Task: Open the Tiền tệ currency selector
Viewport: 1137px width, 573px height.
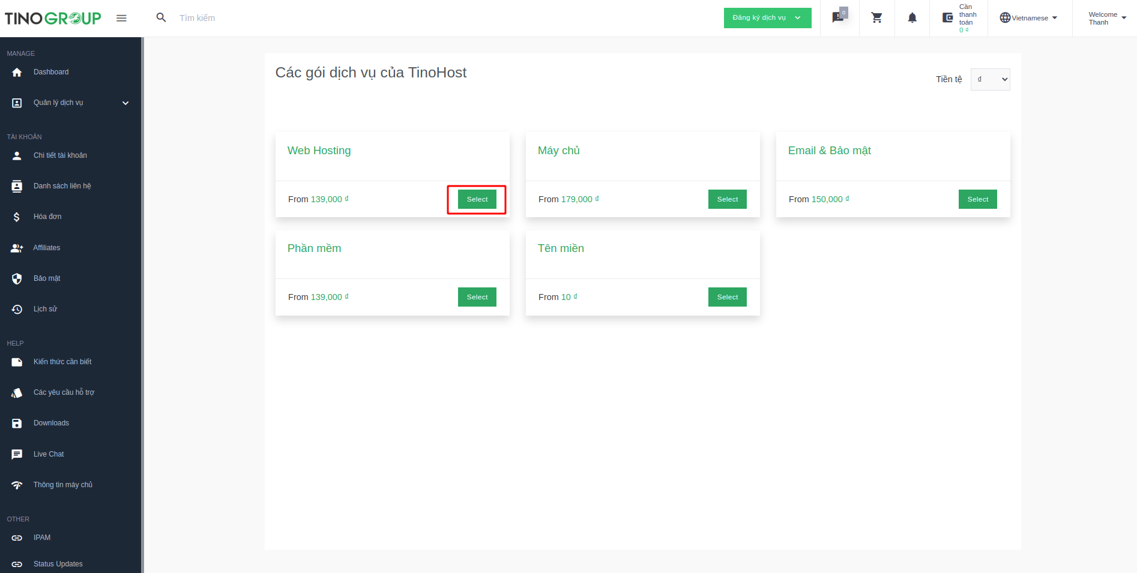Action: click(x=990, y=79)
